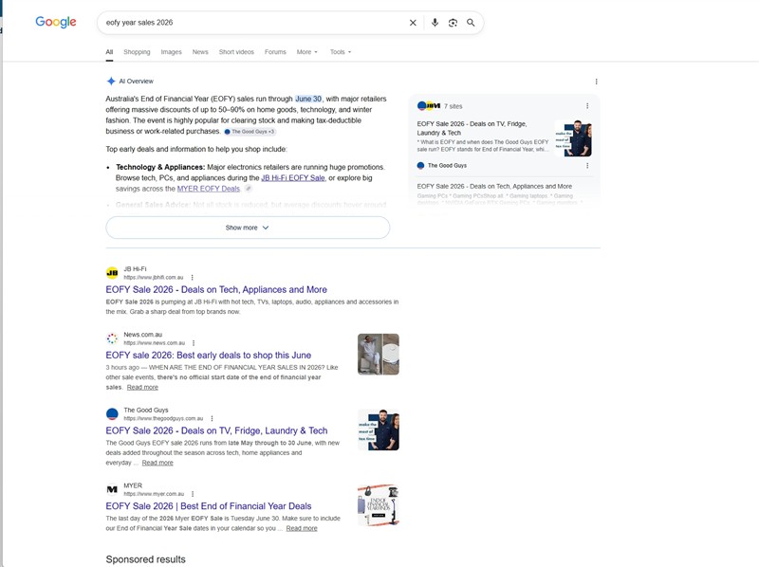Open The Good Guys result thumbnail
Screen dimensions: 759x567
pos(379,430)
